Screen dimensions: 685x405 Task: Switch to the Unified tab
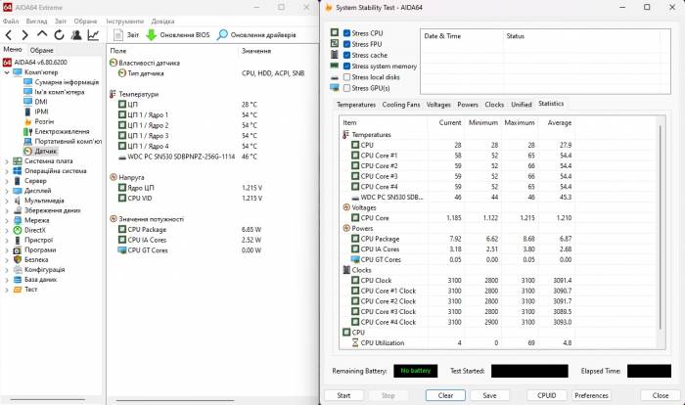coord(522,105)
